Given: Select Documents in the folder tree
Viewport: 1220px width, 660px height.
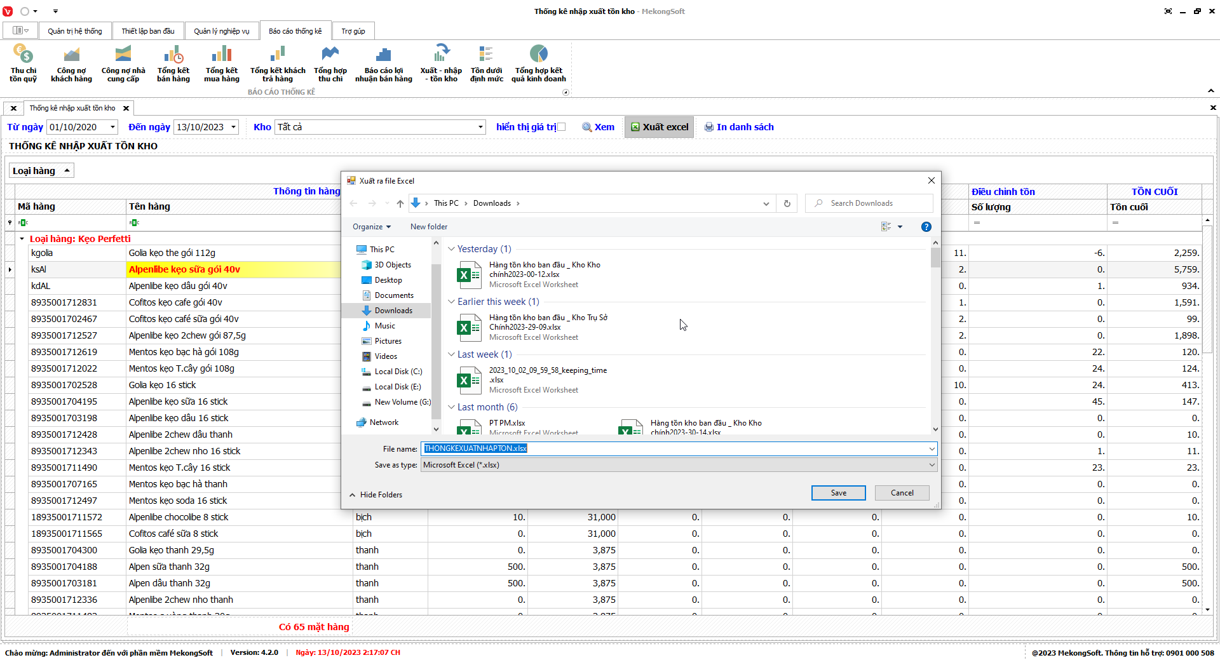Looking at the screenshot, I should [x=393, y=295].
